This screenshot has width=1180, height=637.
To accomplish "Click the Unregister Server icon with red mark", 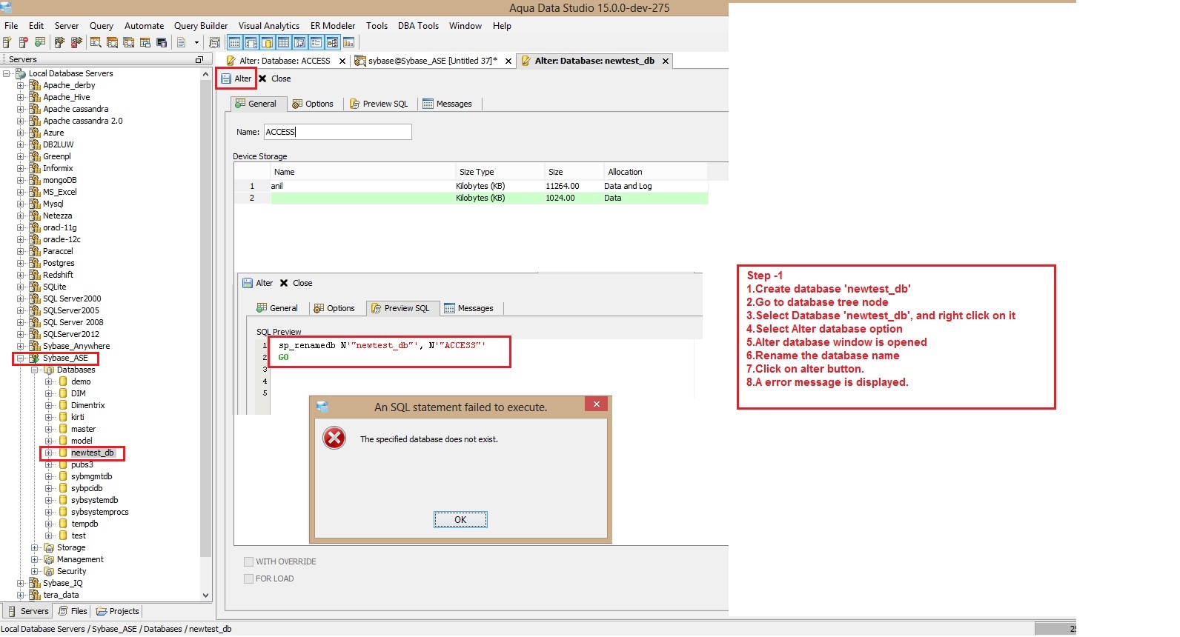I will pyautogui.click(x=23, y=42).
